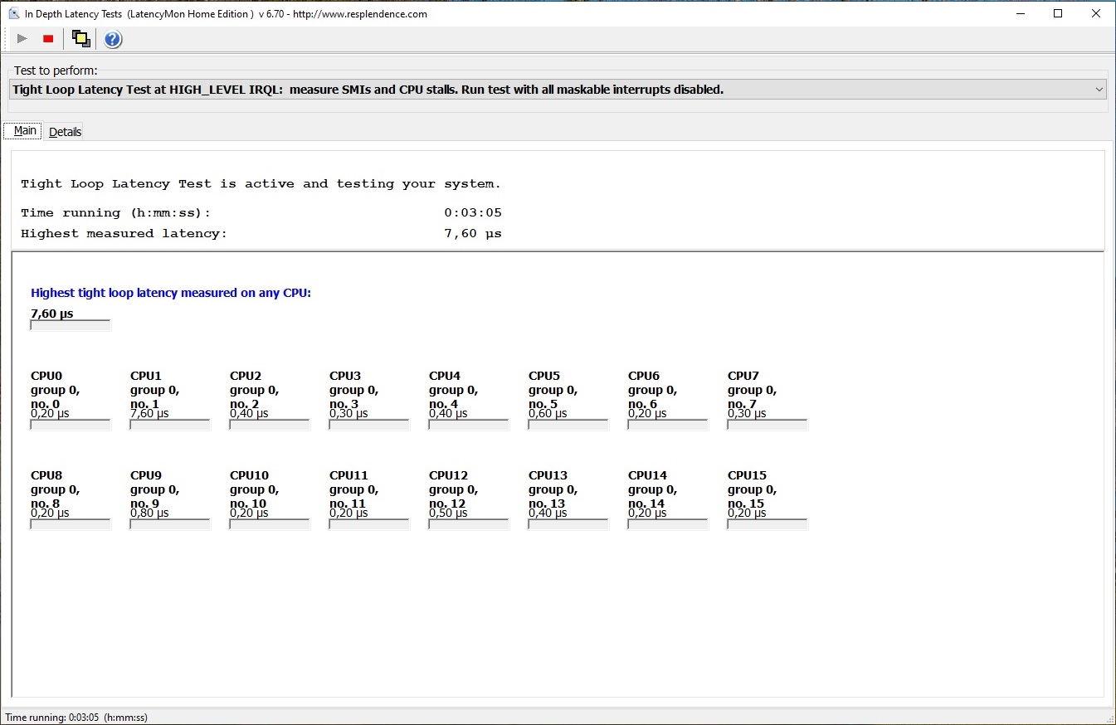Click the 0,50 µs value under CPU12
Image resolution: width=1116 pixels, height=725 pixels.
coord(448,513)
